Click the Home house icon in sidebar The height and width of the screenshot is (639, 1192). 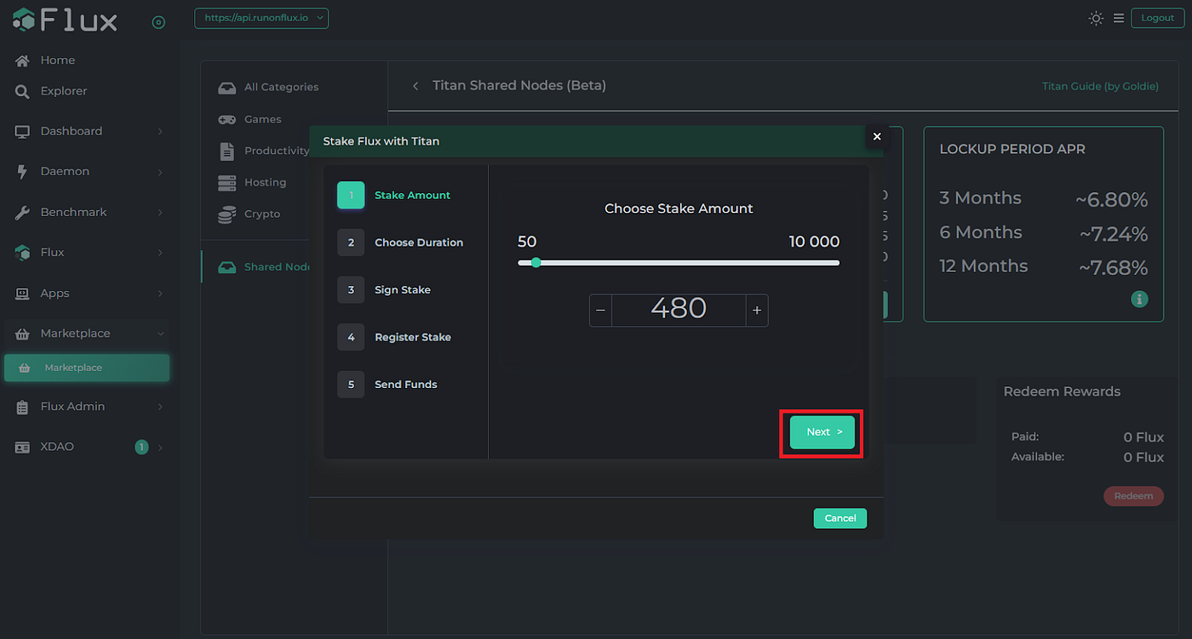(x=22, y=60)
